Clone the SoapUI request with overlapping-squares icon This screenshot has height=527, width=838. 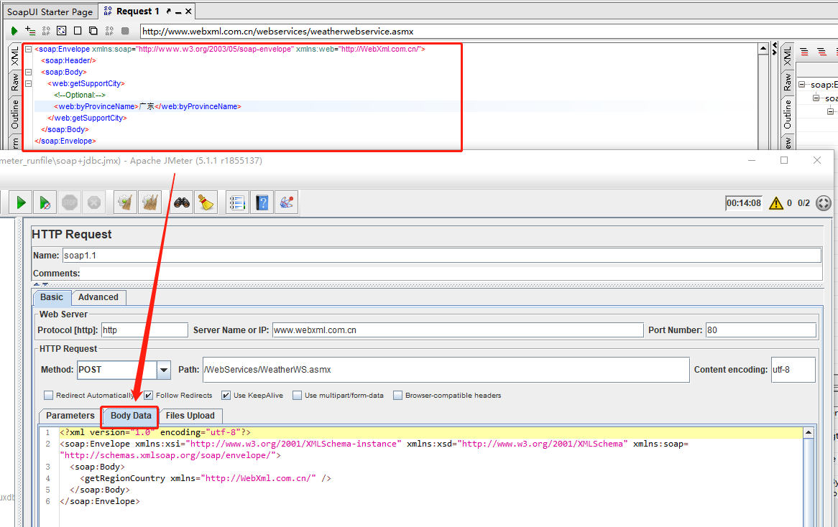point(93,31)
